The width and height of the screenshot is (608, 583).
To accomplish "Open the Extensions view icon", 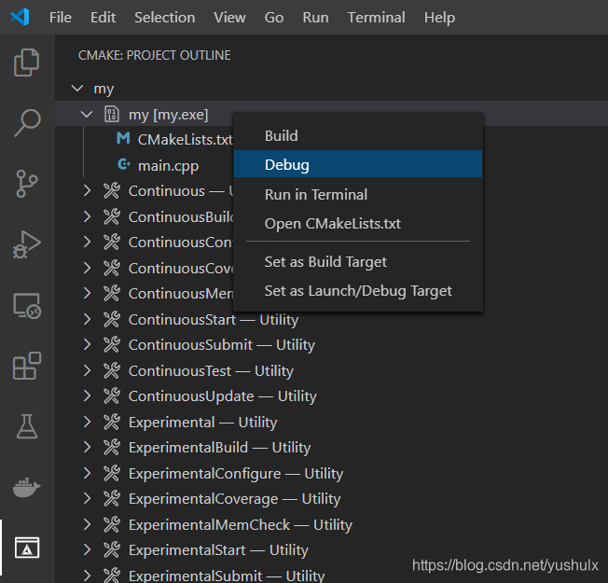I will 27,366.
